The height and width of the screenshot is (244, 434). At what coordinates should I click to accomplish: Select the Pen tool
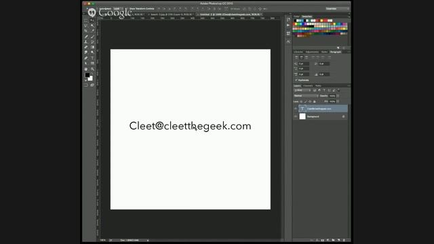point(86,58)
